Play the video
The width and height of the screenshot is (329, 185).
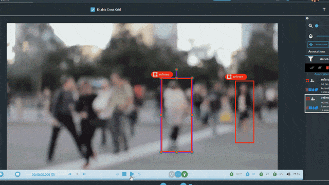point(132,174)
